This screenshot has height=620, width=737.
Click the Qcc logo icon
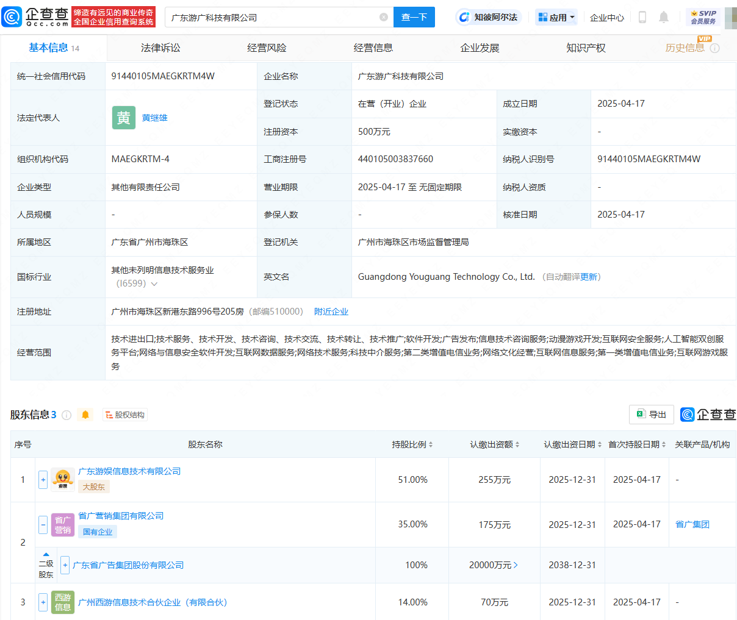click(12, 17)
